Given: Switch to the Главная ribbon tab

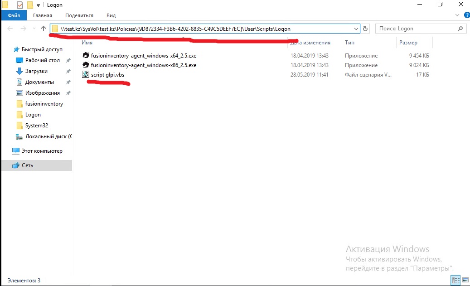Looking at the screenshot, I should click(43, 15).
